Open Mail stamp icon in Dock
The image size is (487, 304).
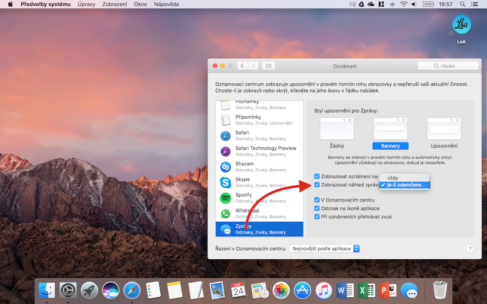pyautogui.click(x=217, y=291)
